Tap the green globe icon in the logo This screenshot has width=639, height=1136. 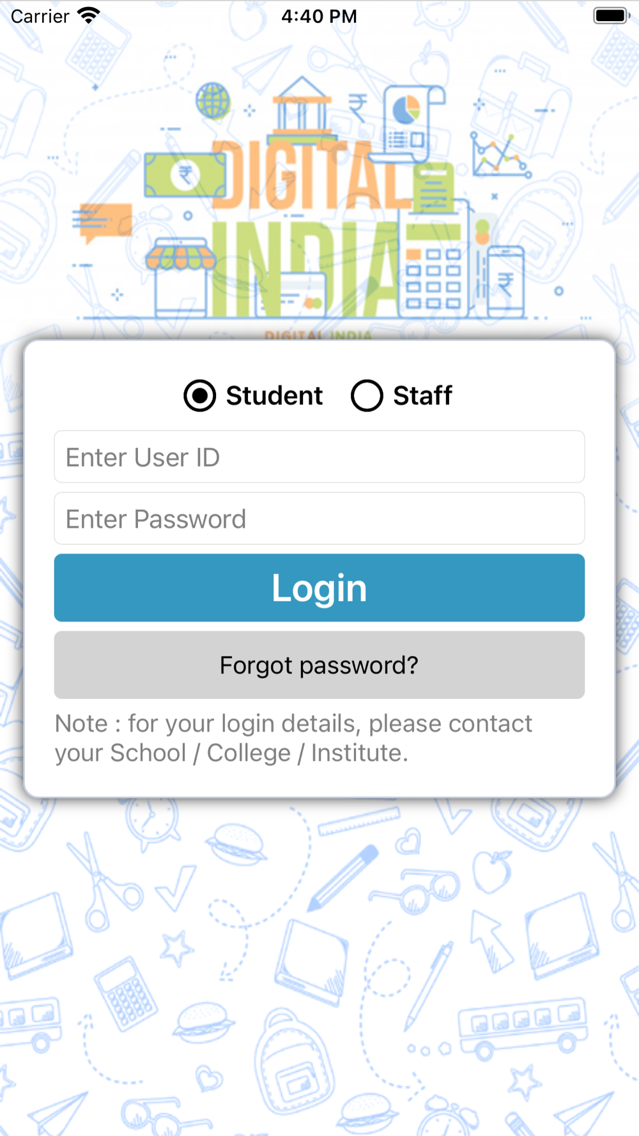(213, 100)
